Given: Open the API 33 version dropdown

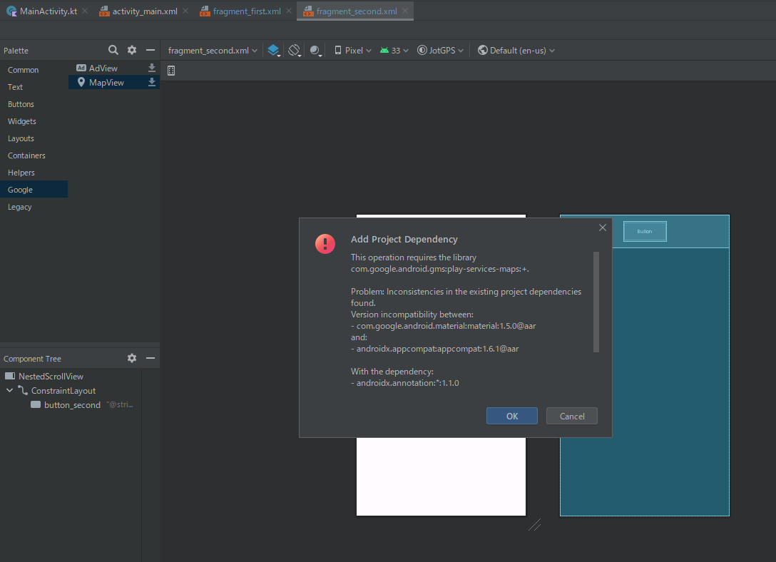Looking at the screenshot, I should click(394, 50).
